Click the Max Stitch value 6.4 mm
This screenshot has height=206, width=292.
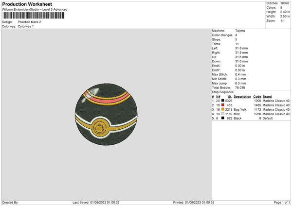[x=240, y=74]
